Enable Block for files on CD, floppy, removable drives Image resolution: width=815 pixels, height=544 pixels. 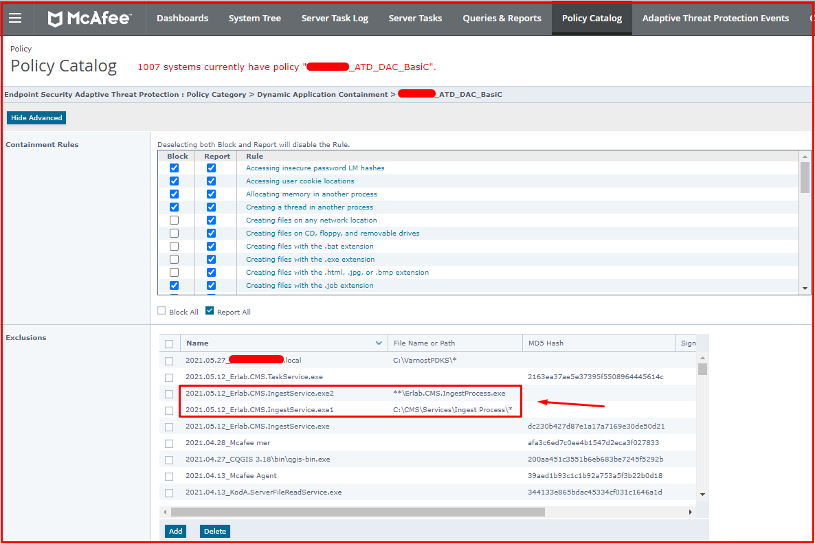tap(174, 234)
